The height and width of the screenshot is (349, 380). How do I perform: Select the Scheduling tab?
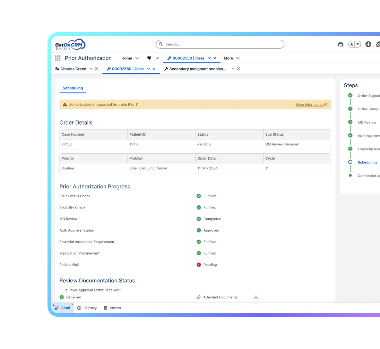click(73, 88)
